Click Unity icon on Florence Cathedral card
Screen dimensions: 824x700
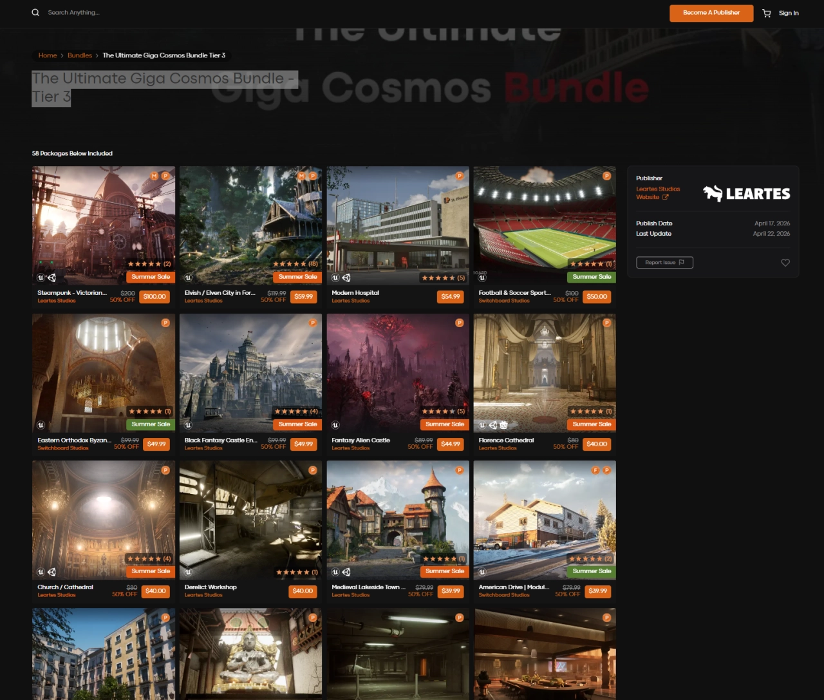click(493, 425)
